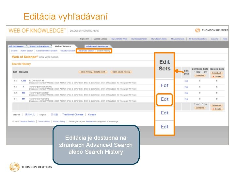The height and width of the screenshot is (176, 235).
Task: Click the Combine button in the table header
Action: 200,75
